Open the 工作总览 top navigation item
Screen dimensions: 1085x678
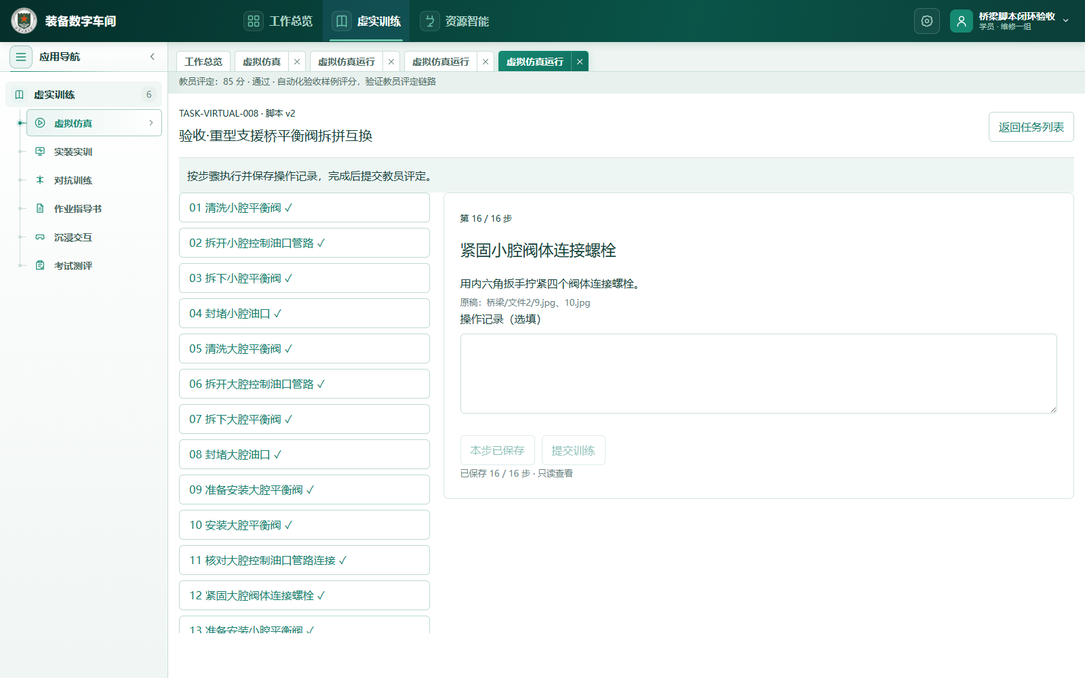pos(278,21)
